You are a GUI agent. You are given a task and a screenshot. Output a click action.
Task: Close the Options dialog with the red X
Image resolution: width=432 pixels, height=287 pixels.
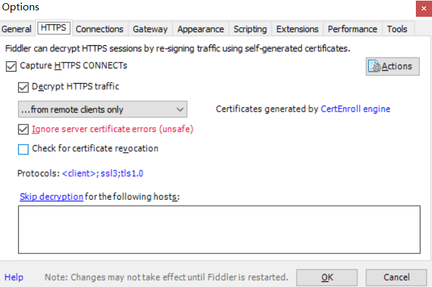click(424, 8)
